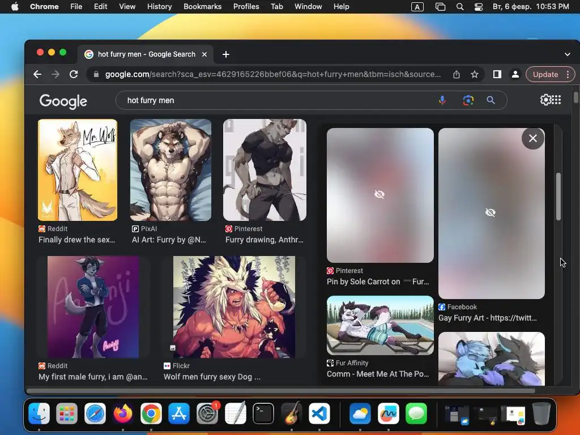580x435 pixels.
Task: Open Messages from the Dock
Action: click(416, 413)
